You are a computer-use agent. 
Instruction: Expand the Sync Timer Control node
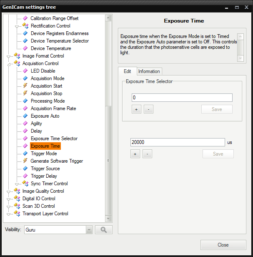pos(17,184)
